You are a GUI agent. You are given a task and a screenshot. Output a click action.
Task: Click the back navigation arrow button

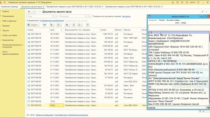point(29,12)
